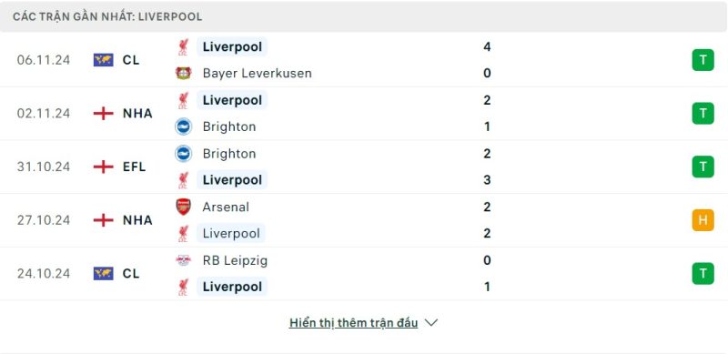Image resolution: width=728 pixels, height=354 pixels.
Task: Click the RB Leipzig team name
Action: (235, 260)
